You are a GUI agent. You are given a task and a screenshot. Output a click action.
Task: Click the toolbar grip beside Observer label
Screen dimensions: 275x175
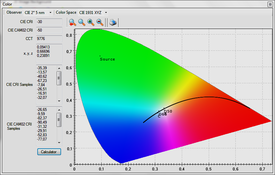4,13
